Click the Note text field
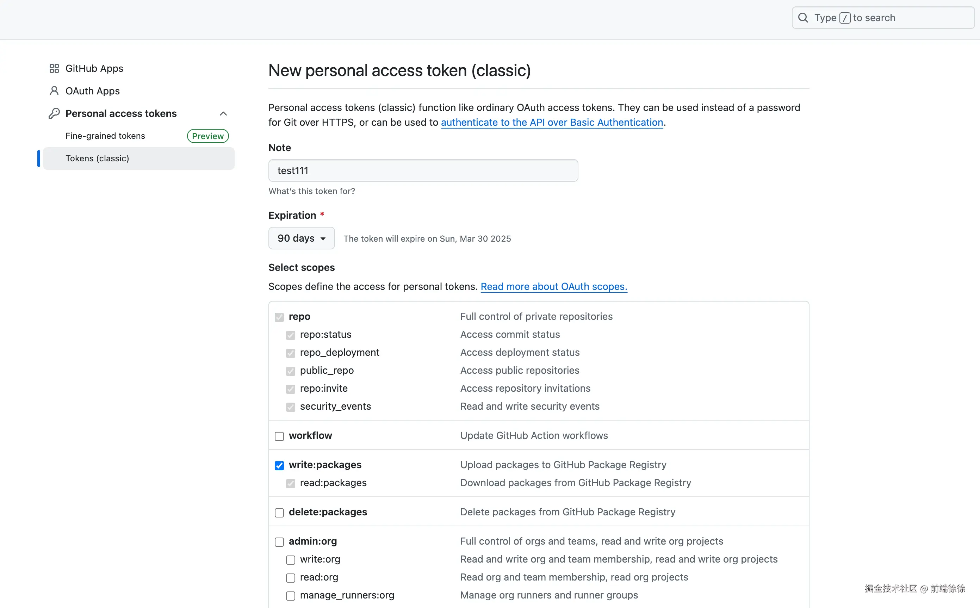980x608 pixels. (423, 170)
